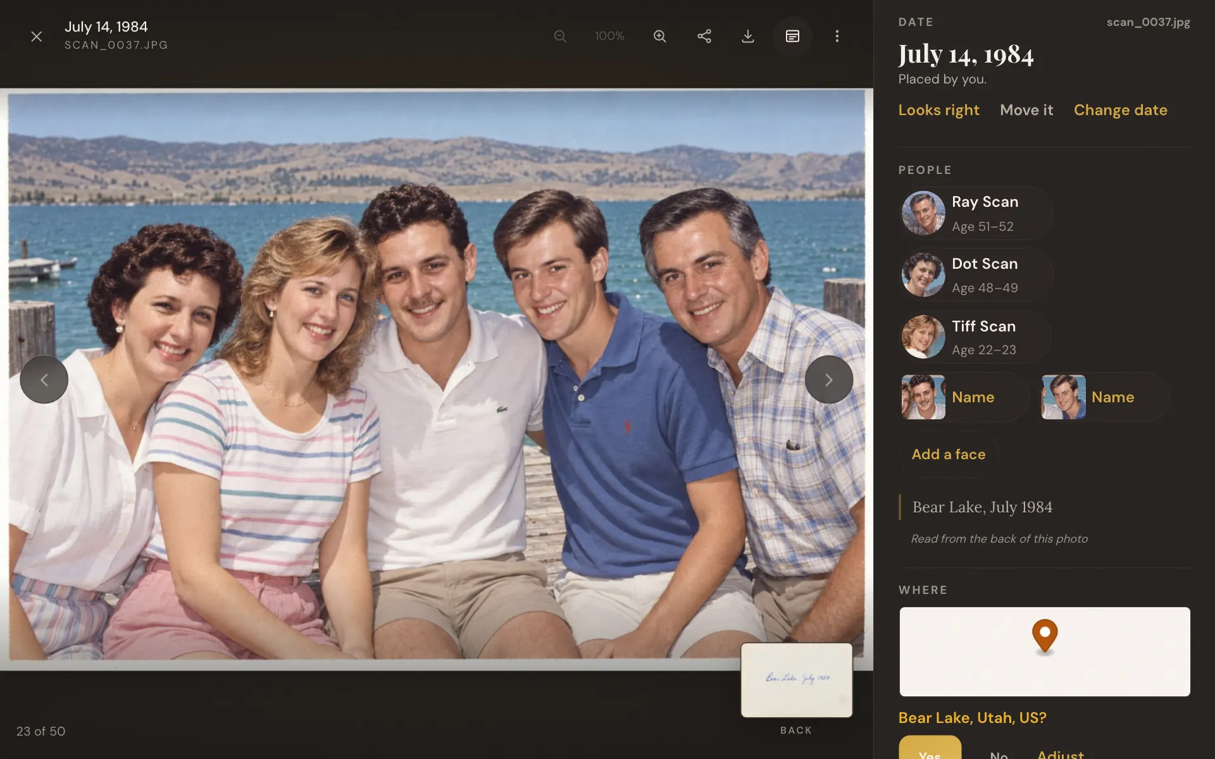Click Add a face button
The width and height of the screenshot is (1215, 759).
click(x=948, y=454)
